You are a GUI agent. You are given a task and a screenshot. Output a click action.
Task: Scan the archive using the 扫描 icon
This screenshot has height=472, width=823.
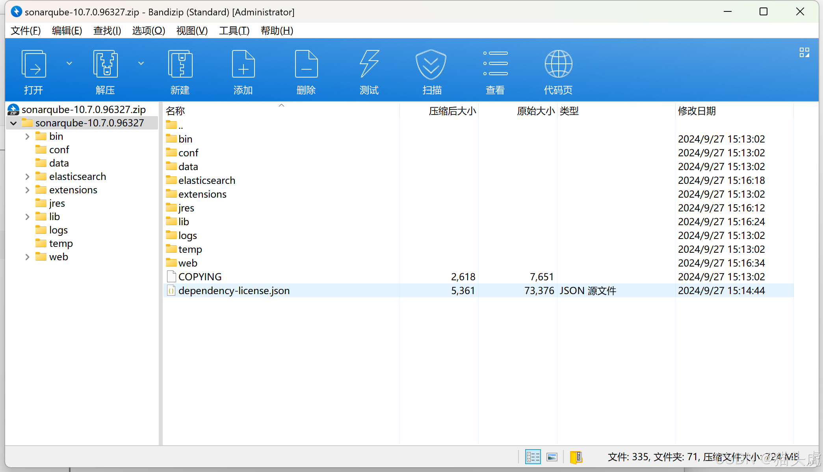click(x=432, y=71)
